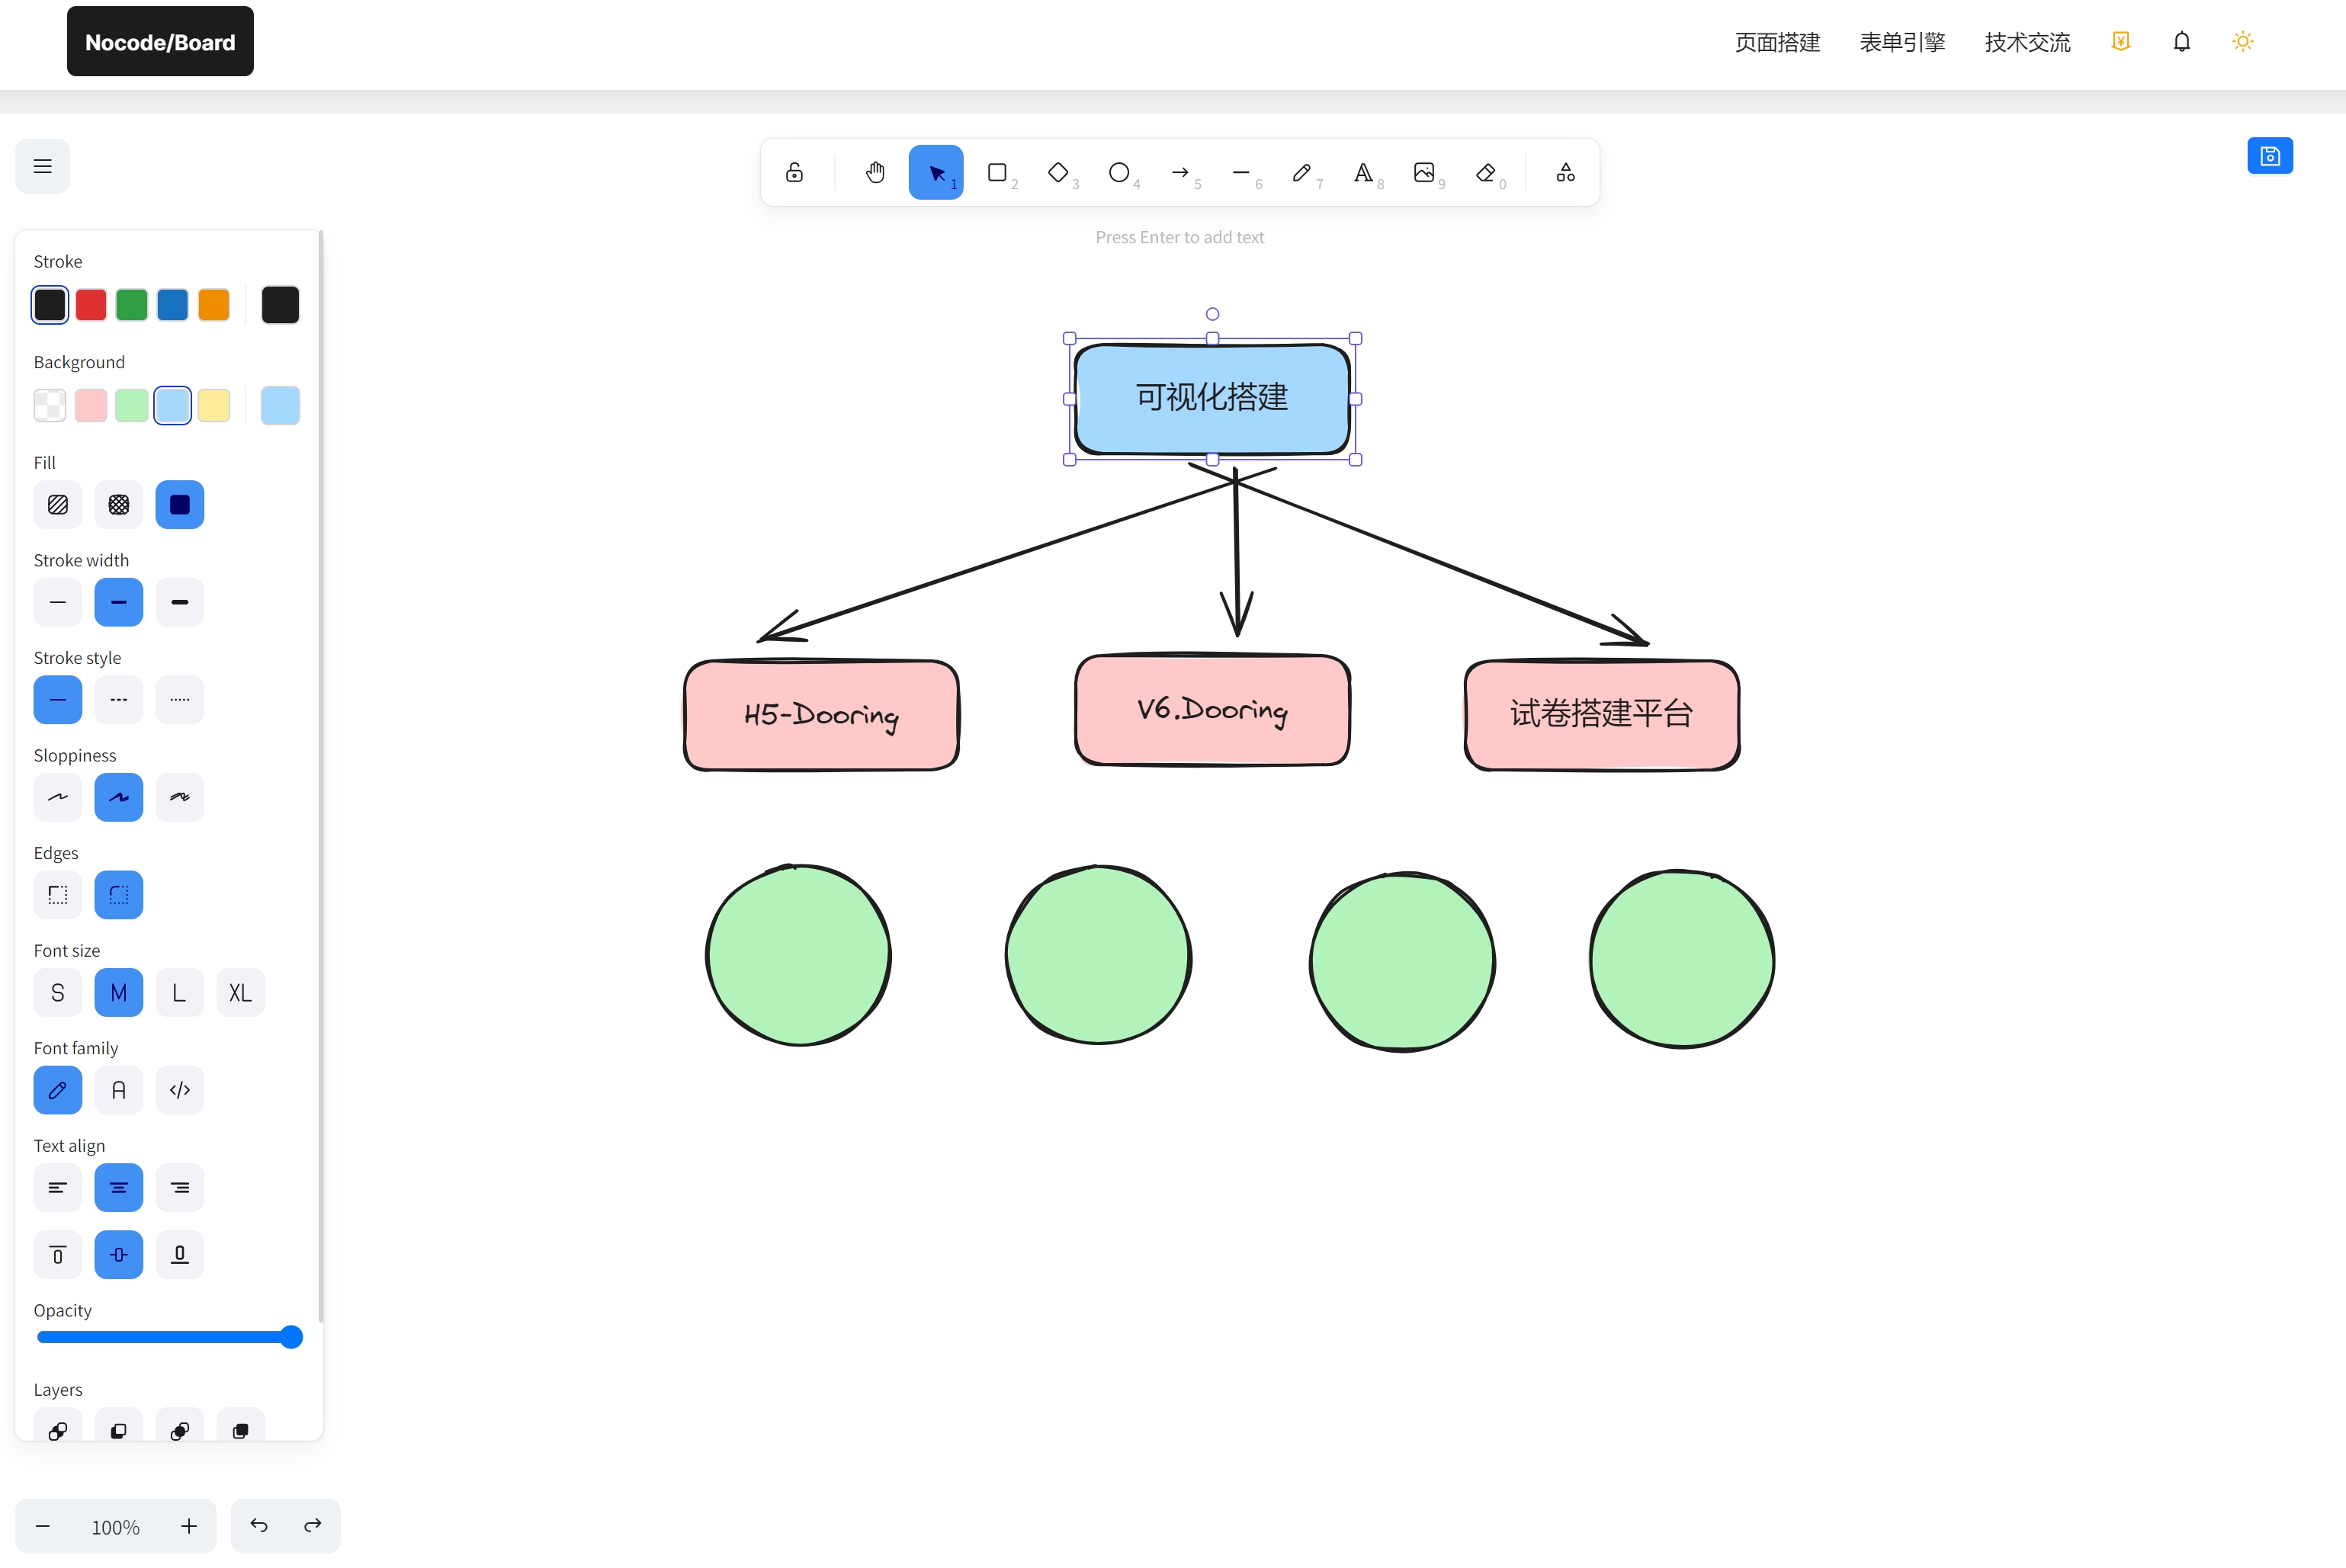The image size is (2346, 1568).
Task: Select the Diamond shape tool
Action: 1058,173
